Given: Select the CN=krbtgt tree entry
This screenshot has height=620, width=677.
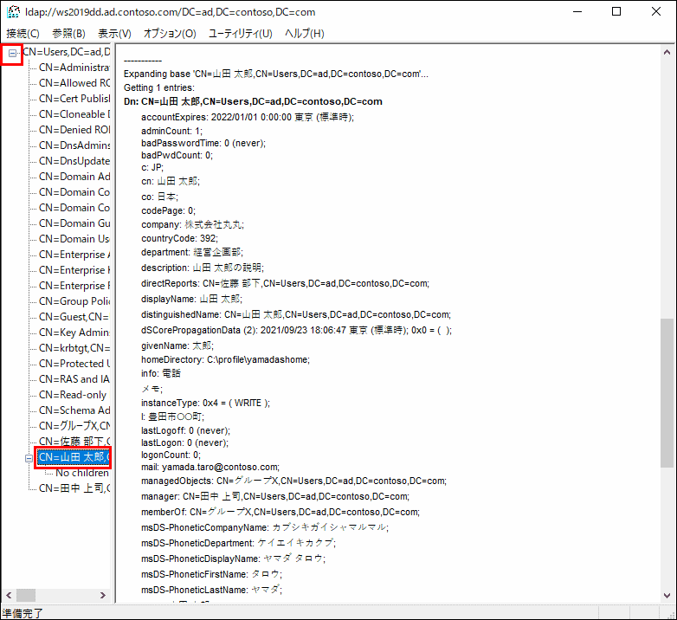Looking at the screenshot, I should pos(74,348).
